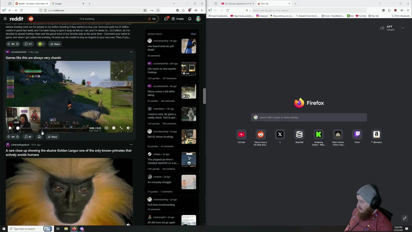Toggle closed captions on the video
The height and width of the screenshot is (232, 412).
(x=106, y=128)
